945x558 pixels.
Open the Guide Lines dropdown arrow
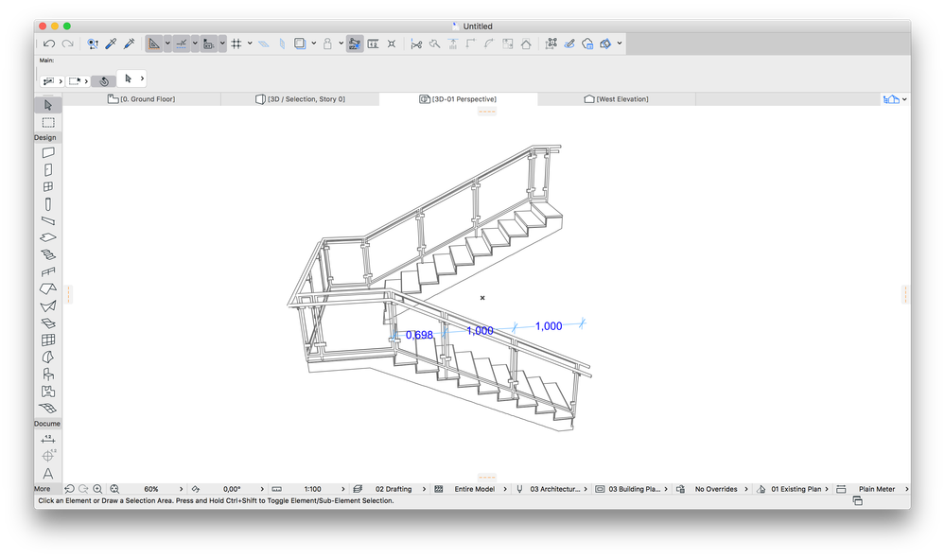[x=166, y=44]
